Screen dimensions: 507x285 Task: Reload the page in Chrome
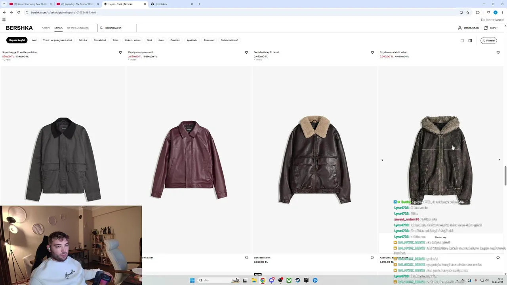click(x=18, y=12)
